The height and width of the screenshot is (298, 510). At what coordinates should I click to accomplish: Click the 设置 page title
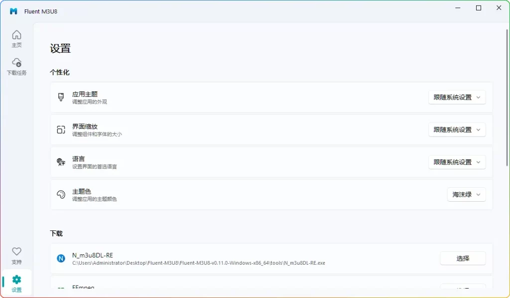coord(60,49)
